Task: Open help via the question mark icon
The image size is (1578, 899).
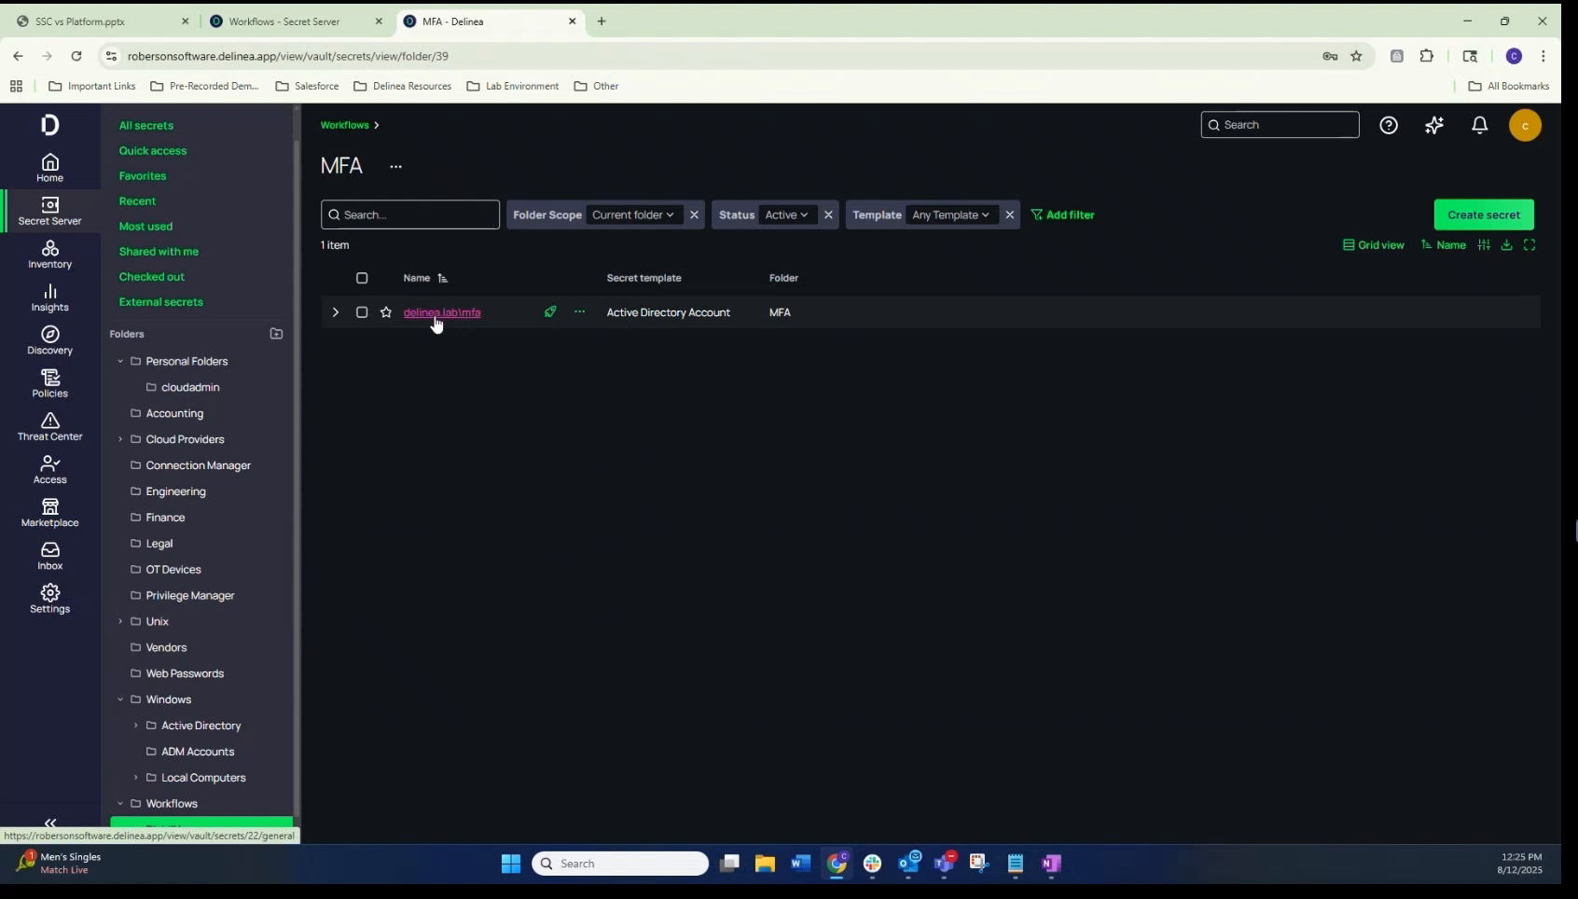Action: click(x=1389, y=125)
